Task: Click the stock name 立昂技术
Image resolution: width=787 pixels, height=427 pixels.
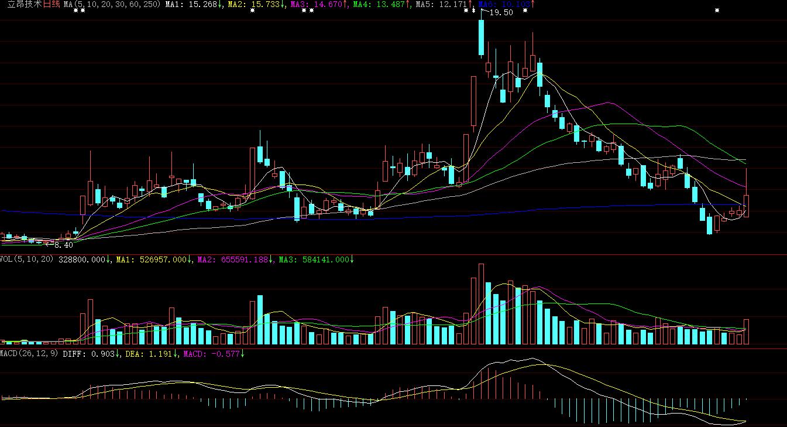Action: tap(25, 4)
